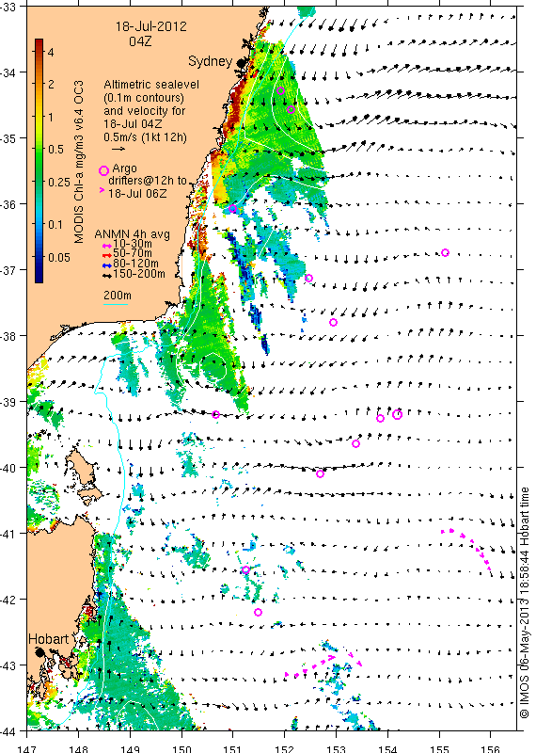Click the isolated Argo circle east of 155°E near -37

click(445, 252)
